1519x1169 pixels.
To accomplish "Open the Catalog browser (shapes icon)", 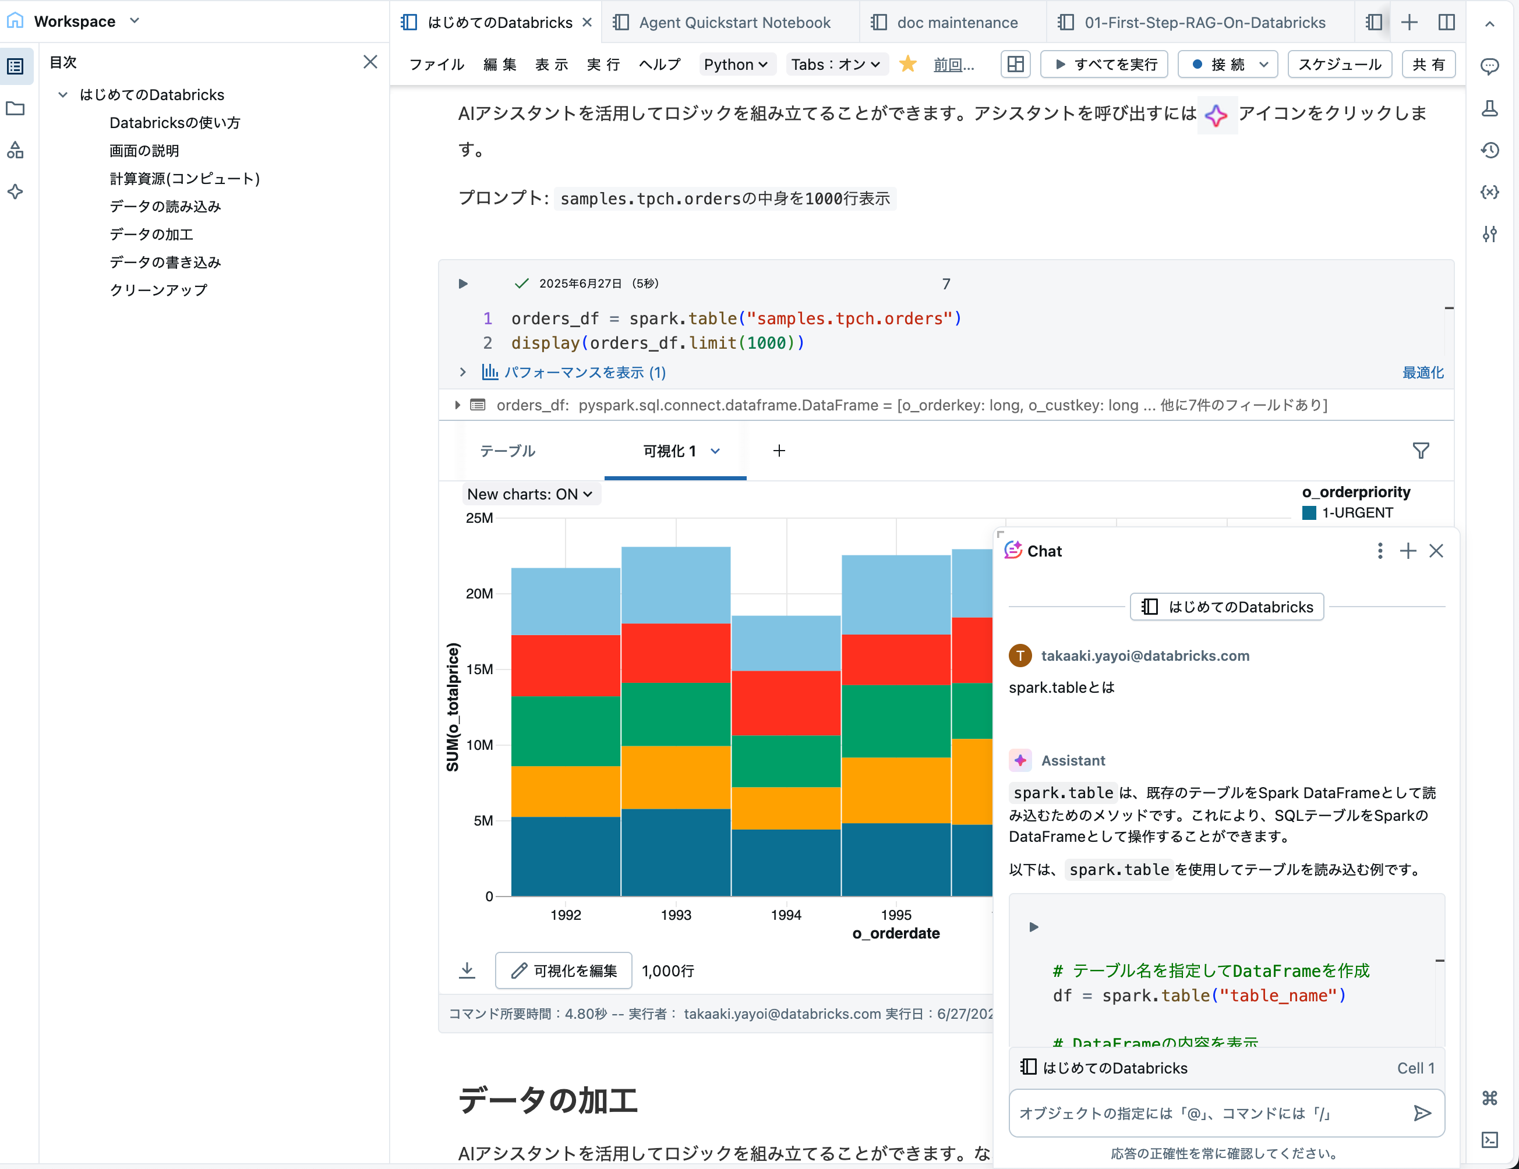I will pyautogui.click(x=15, y=150).
